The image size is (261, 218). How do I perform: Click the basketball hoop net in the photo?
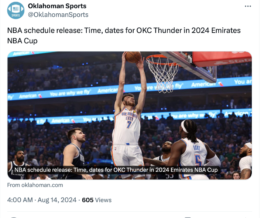[162, 72]
